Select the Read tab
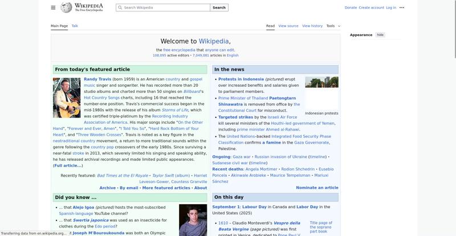Image resolution: width=456 pixels, height=236 pixels. pos(270,26)
